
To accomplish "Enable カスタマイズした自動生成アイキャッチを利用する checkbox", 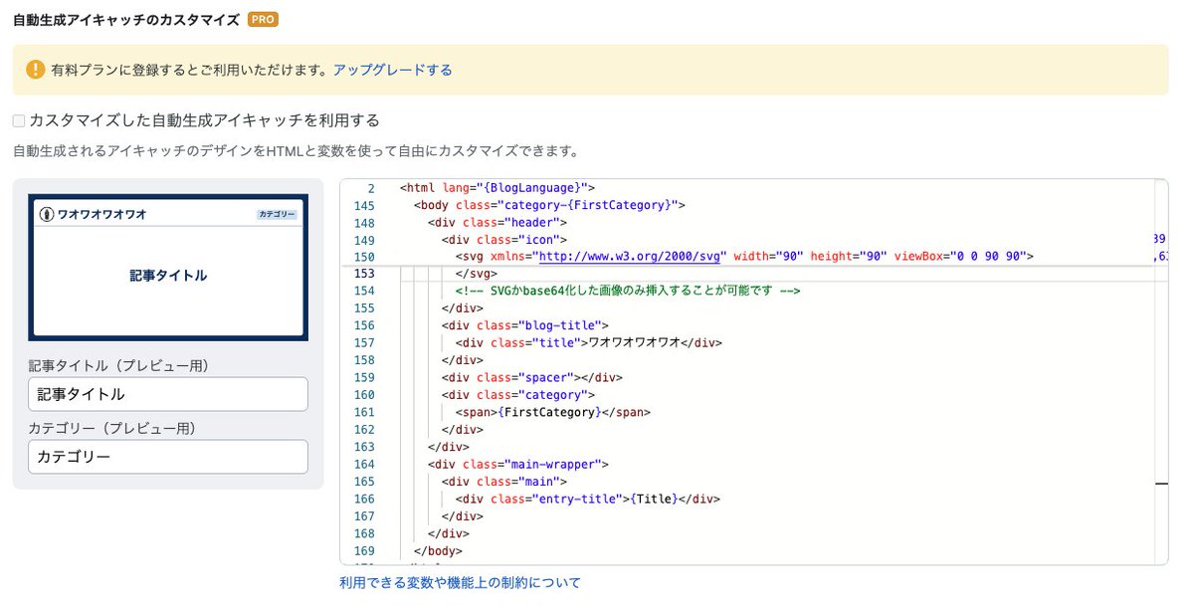I will coord(18,120).
